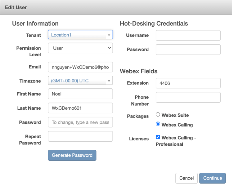The height and width of the screenshot is (188, 232).
Task: Click the Generate Password button
Action: 72,155
